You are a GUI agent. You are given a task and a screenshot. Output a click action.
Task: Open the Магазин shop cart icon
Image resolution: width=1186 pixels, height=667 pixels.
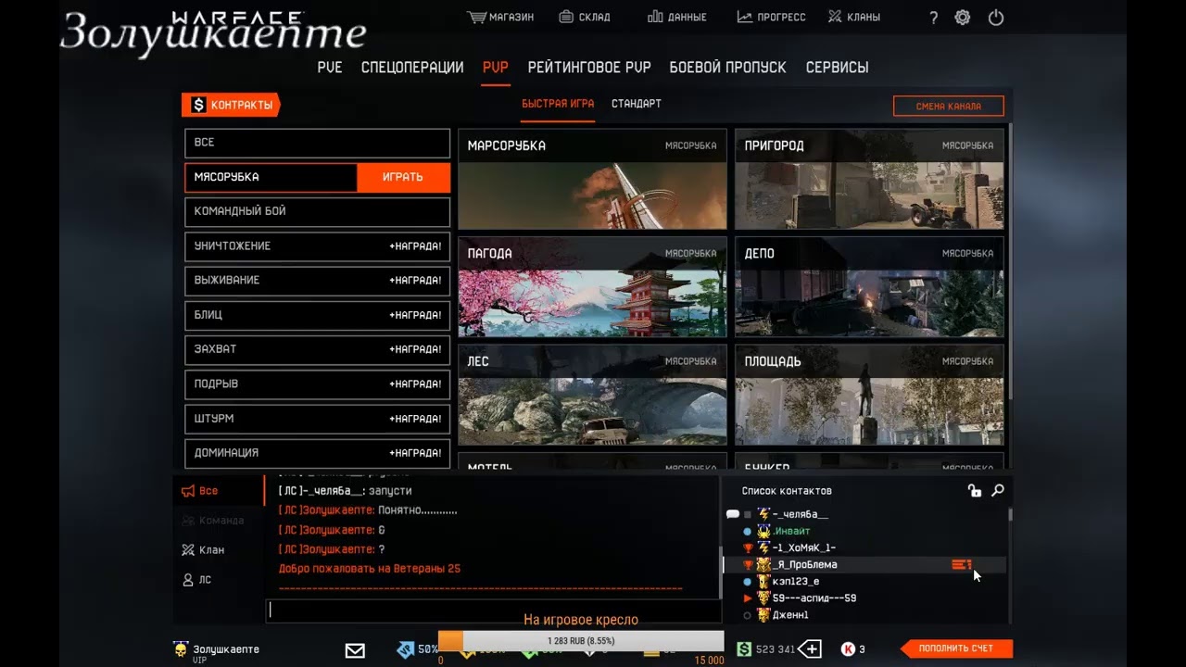pos(476,17)
